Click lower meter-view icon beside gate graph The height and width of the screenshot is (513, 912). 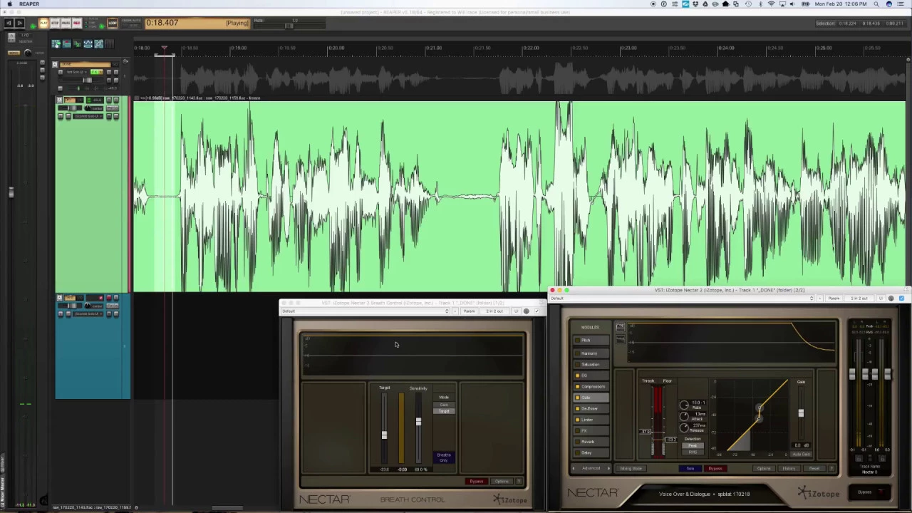coord(621,339)
